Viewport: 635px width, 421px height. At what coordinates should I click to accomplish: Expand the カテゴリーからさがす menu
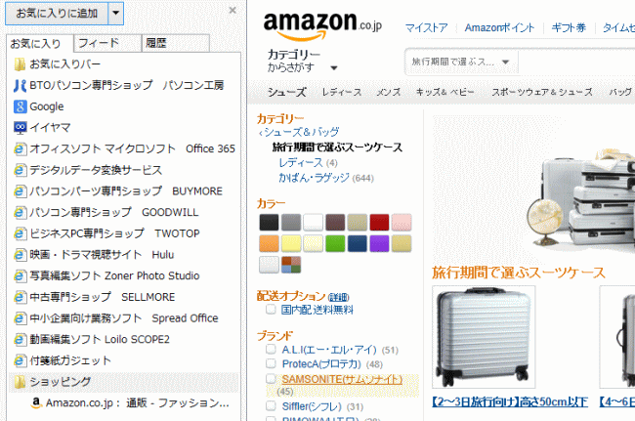click(302, 62)
